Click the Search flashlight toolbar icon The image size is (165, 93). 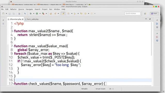click(55, 13)
